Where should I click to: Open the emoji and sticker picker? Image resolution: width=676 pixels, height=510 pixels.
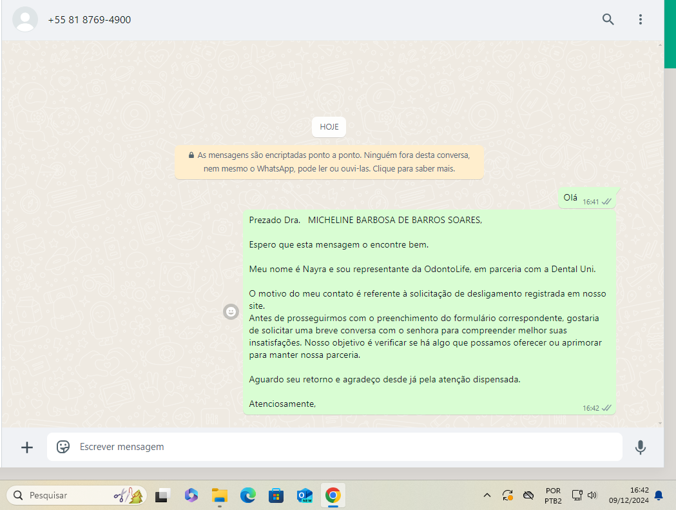point(63,447)
